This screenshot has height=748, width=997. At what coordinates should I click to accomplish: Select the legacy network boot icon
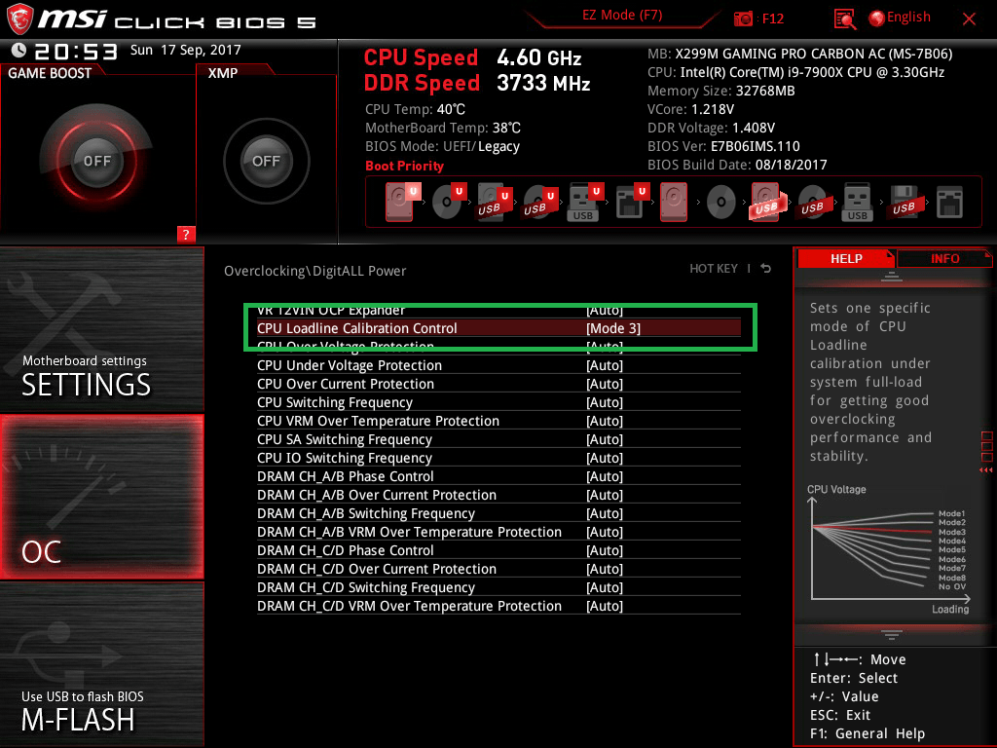[x=949, y=202]
